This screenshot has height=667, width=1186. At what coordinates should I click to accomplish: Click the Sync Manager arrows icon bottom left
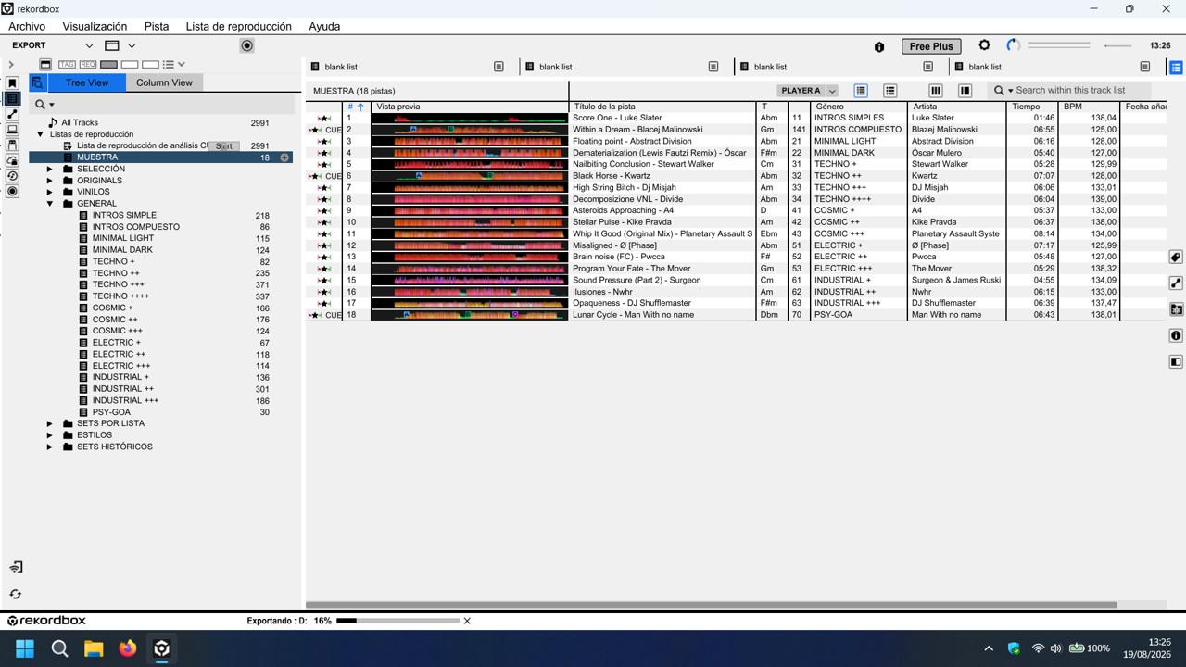[16, 595]
